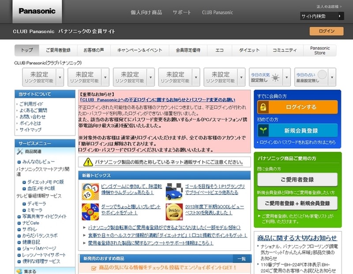Open the 今日の占い widget dropdown arrow
This screenshot has height=274, width=353.
coord(332,77)
